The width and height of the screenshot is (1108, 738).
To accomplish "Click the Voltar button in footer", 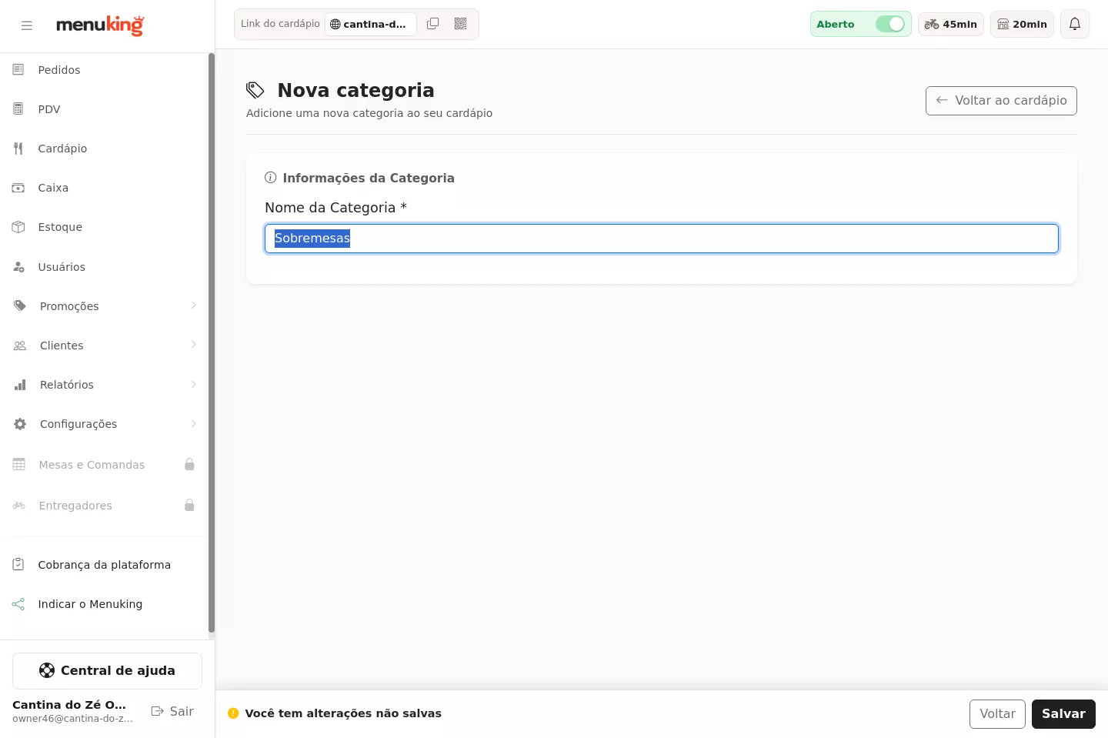I will 997,714.
